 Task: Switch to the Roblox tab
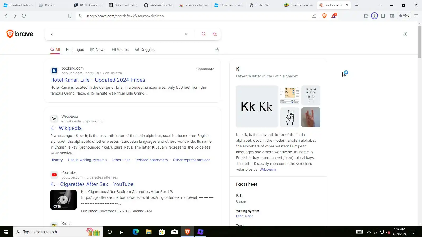pos(53,5)
